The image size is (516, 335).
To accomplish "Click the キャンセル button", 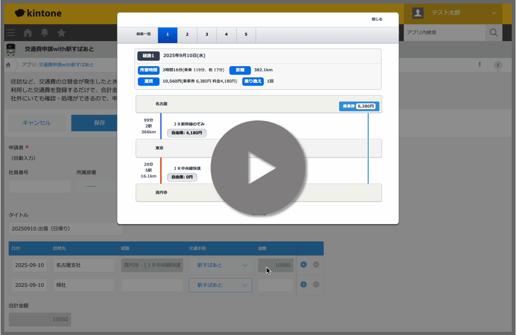I will coord(36,123).
